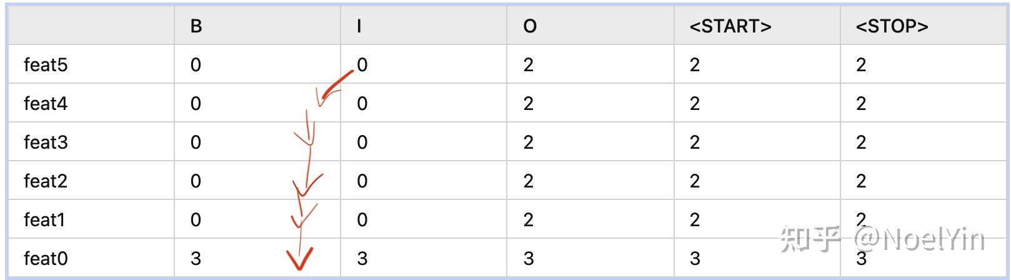1011x280 pixels.
Task: Click feat5 value in the O column
Action: pos(529,65)
